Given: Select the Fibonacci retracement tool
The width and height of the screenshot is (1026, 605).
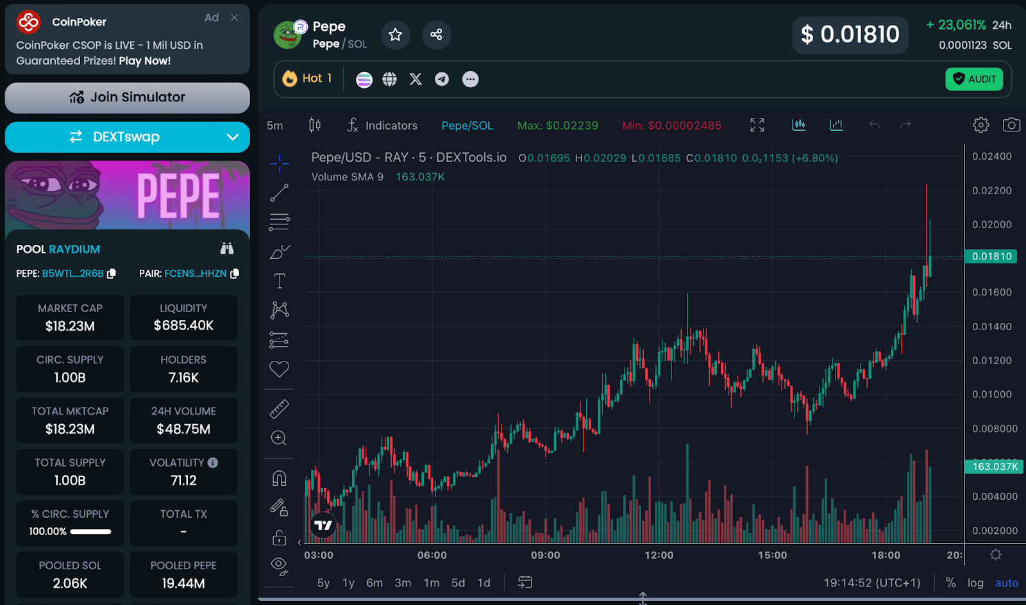Looking at the screenshot, I should tap(280, 222).
